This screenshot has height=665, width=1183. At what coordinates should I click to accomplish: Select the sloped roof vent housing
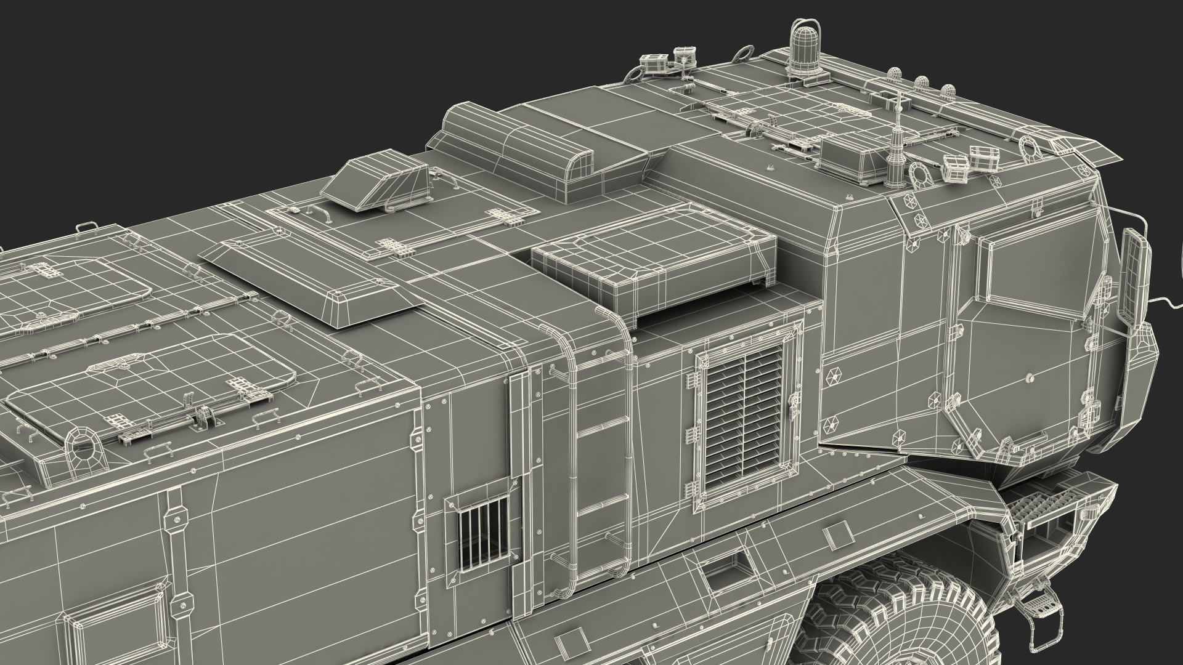coord(376,181)
